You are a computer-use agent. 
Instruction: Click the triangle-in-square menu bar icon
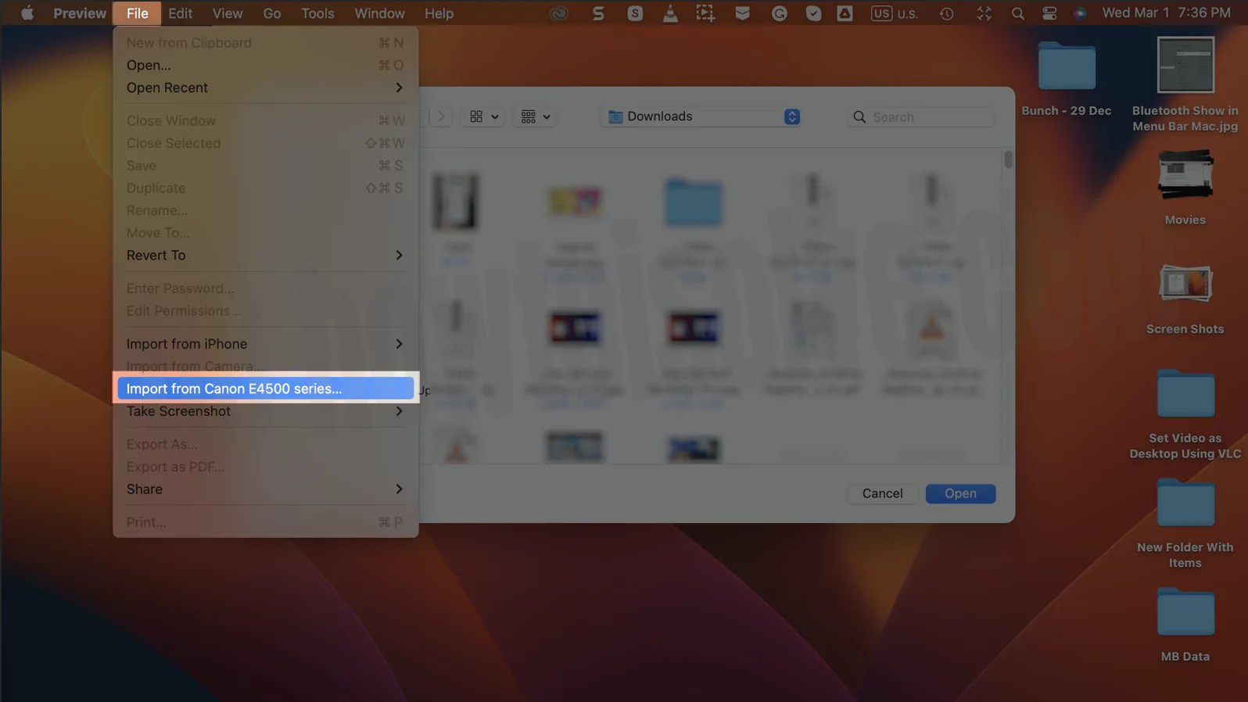[845, 13]
